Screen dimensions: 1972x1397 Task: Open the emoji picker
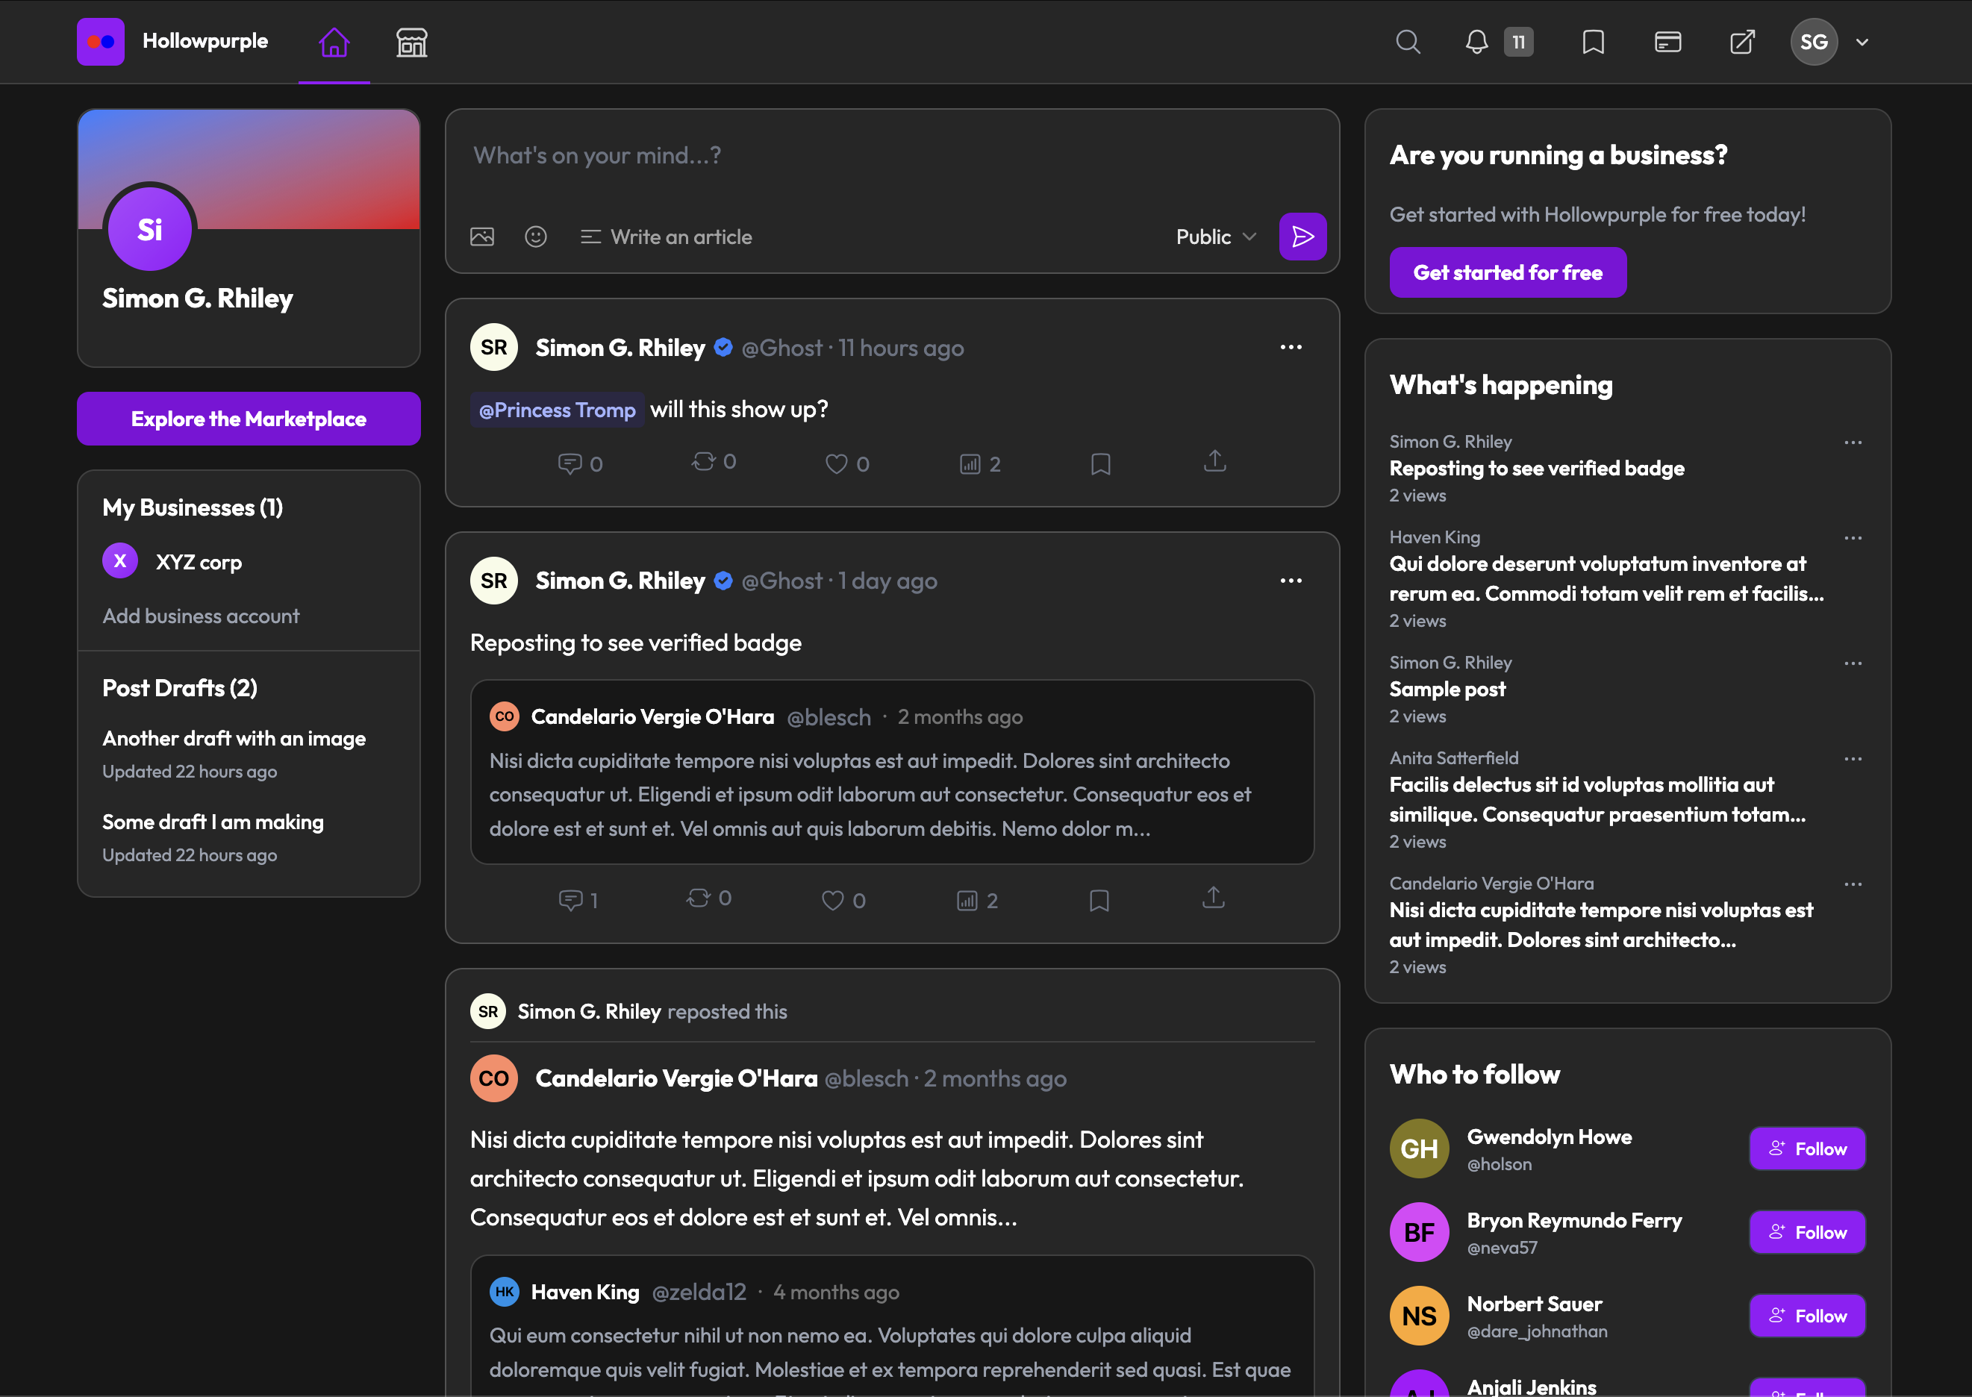[x=536, y=237]
